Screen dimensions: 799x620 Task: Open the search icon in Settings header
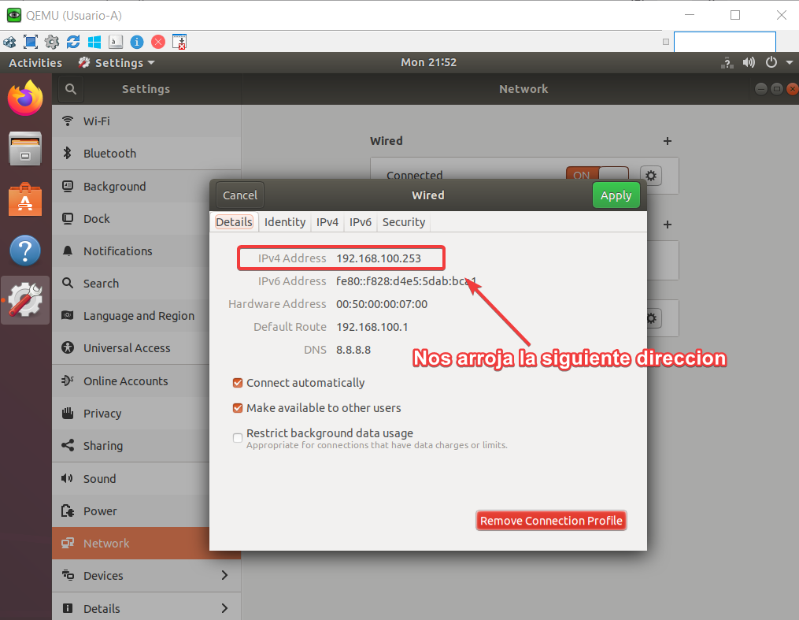click(70, 89)
